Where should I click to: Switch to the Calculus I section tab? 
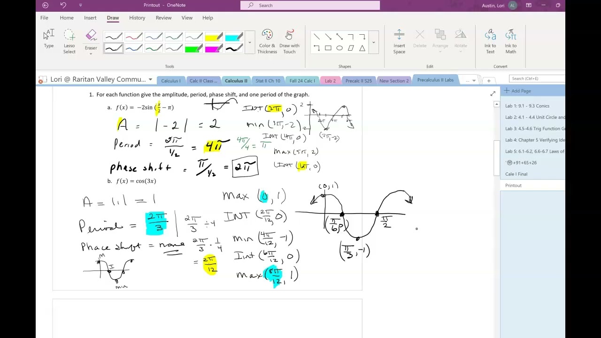171,81
